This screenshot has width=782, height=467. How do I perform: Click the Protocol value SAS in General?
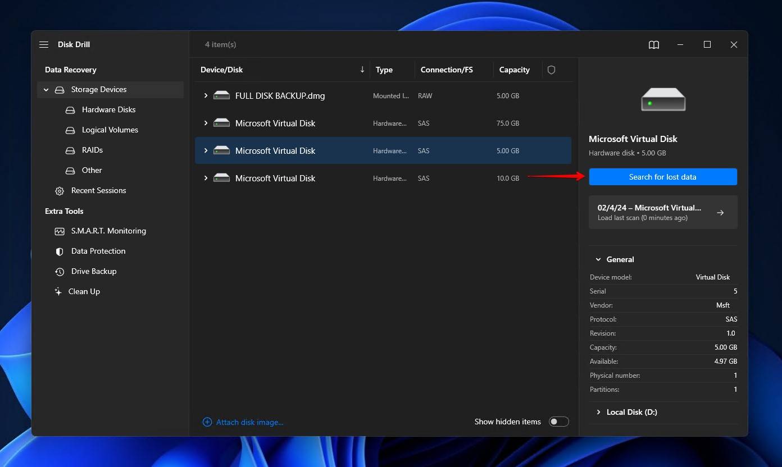point(731,319)
